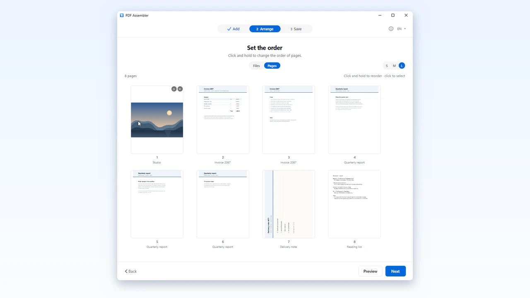Select page 4 Quarterly report thumbnail
Screen dimensions: 530x298
point(354,120)
